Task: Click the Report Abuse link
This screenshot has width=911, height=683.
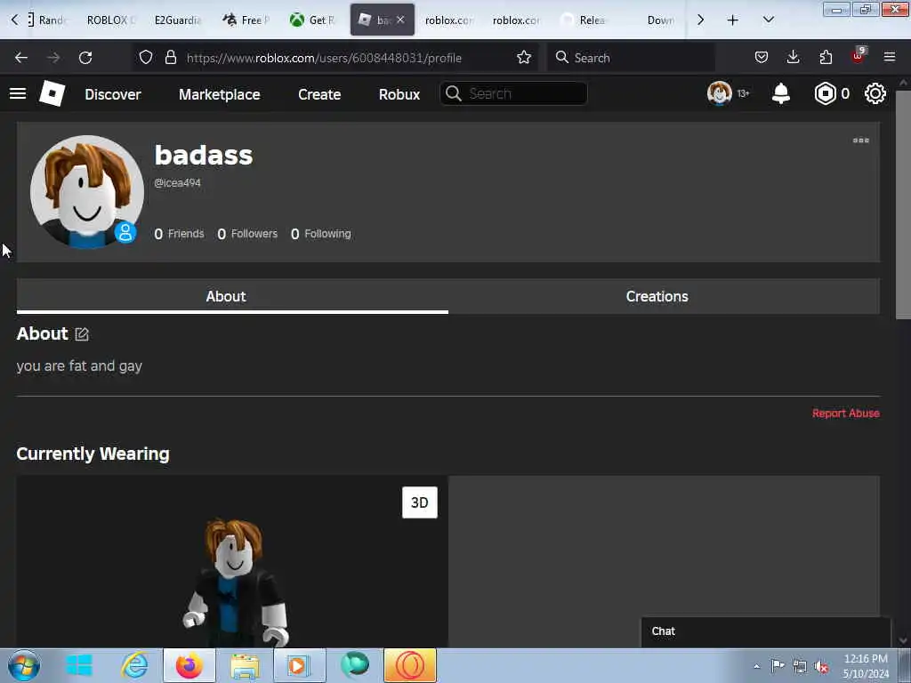Action: click(845, 413)
